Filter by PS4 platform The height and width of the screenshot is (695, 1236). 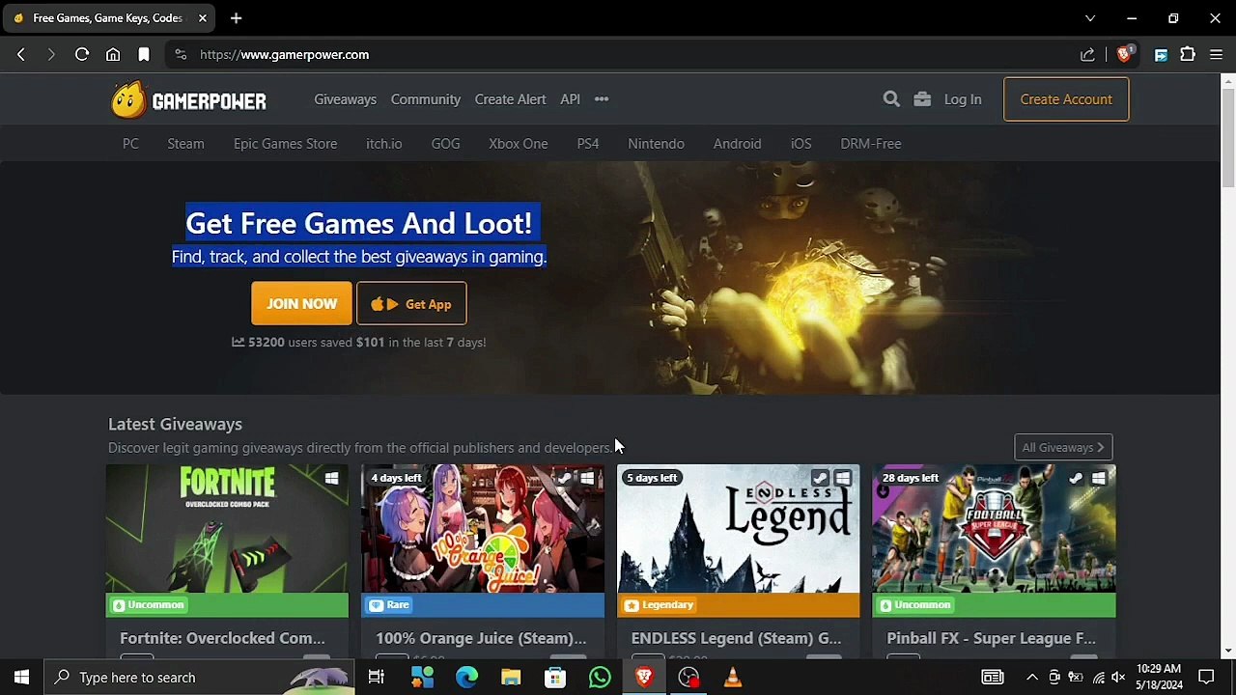[x=588, y=144]
